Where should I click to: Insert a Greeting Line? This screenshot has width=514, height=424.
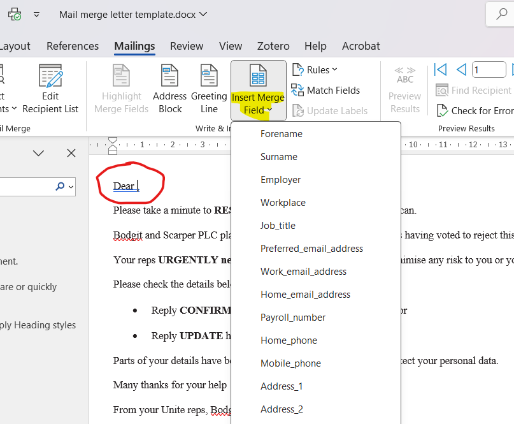click(x=209, y=89)
